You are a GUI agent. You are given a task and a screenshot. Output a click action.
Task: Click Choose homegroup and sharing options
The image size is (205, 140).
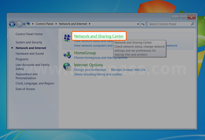[101, 58]
